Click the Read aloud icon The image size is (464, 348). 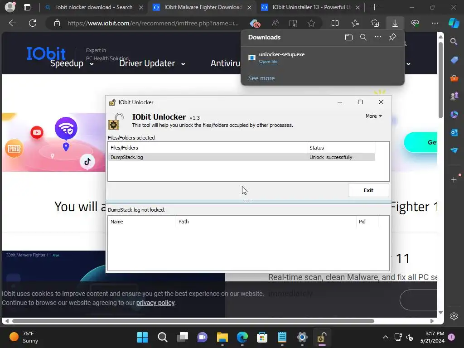point(275,23)
